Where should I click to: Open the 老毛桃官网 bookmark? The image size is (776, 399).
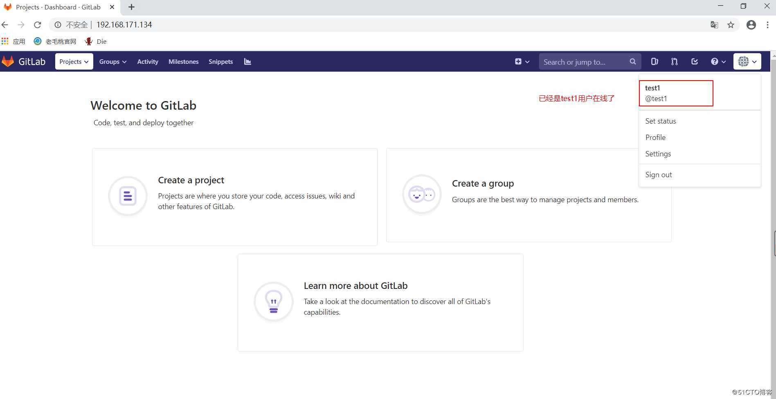click(x=55, y=41)
